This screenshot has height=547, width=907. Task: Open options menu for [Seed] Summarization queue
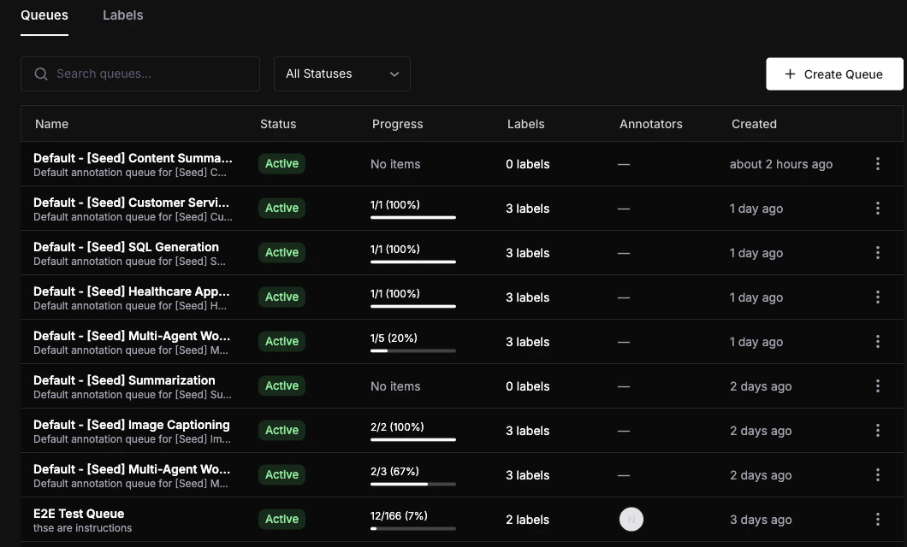877,385
